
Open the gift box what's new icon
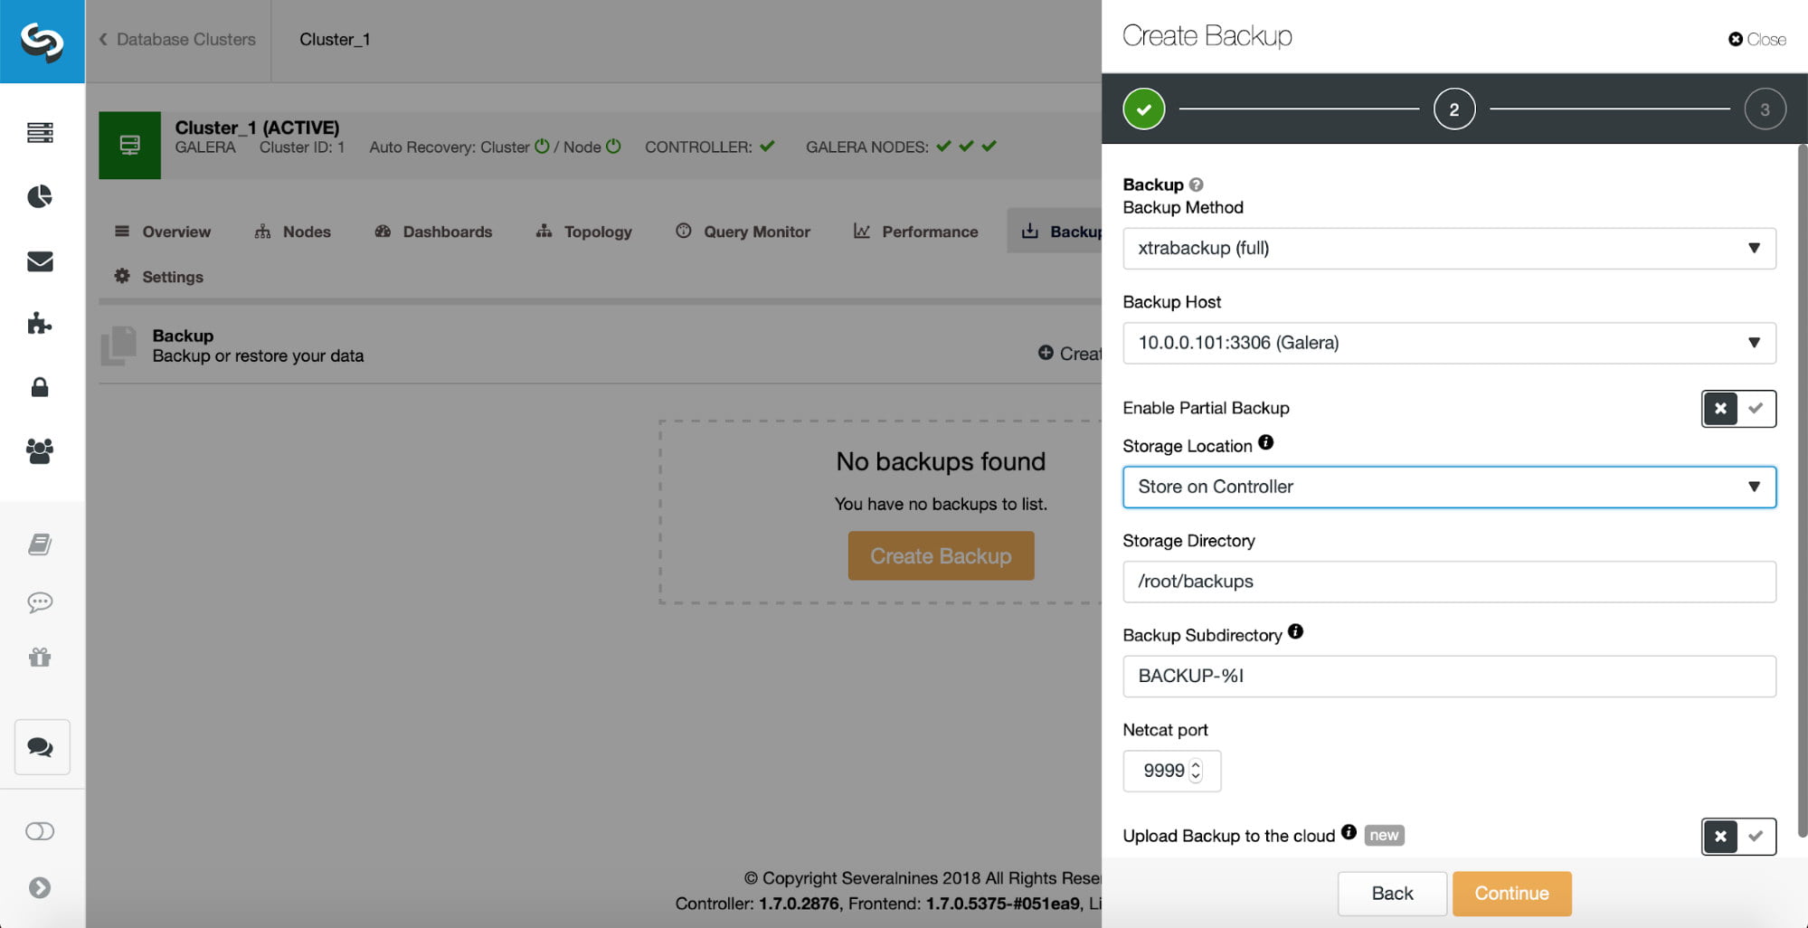pos(40,657)
